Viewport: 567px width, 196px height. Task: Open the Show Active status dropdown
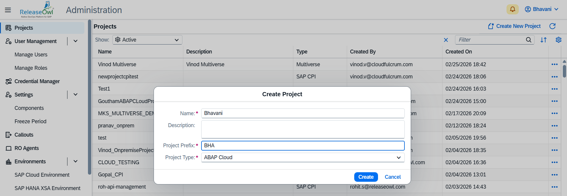point(147,40)
